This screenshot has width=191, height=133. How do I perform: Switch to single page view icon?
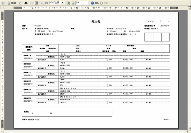32,3
